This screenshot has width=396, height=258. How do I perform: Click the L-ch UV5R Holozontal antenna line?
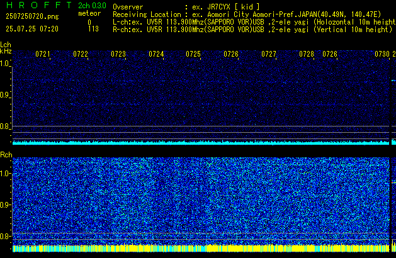pos(254,22)
